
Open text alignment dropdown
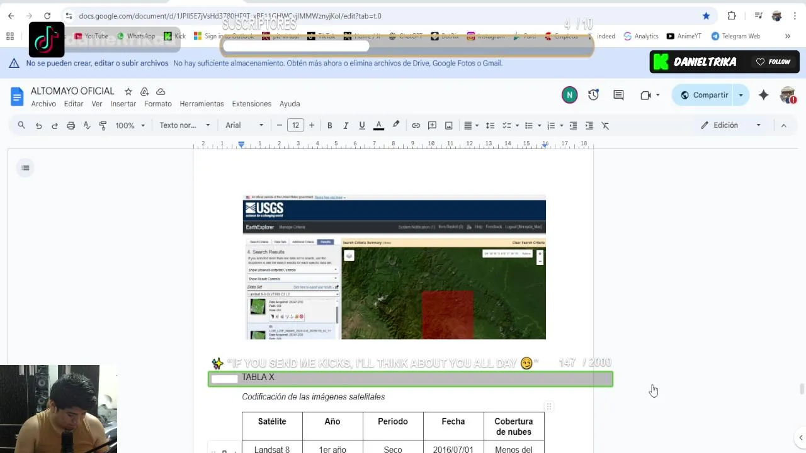click(x=472, y=125)
